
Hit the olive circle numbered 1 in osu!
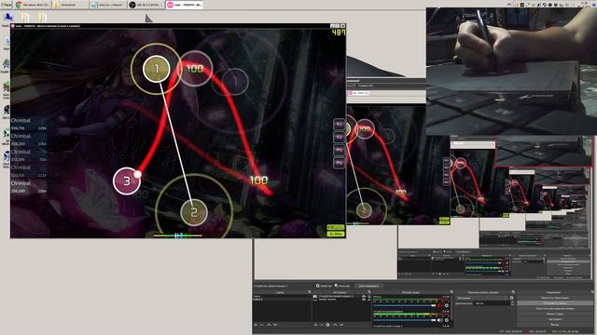coord(156,69)
